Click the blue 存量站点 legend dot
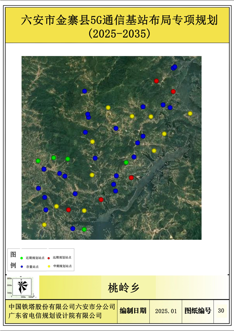Screen dimensions: 234x331 (x=22, y=267)
